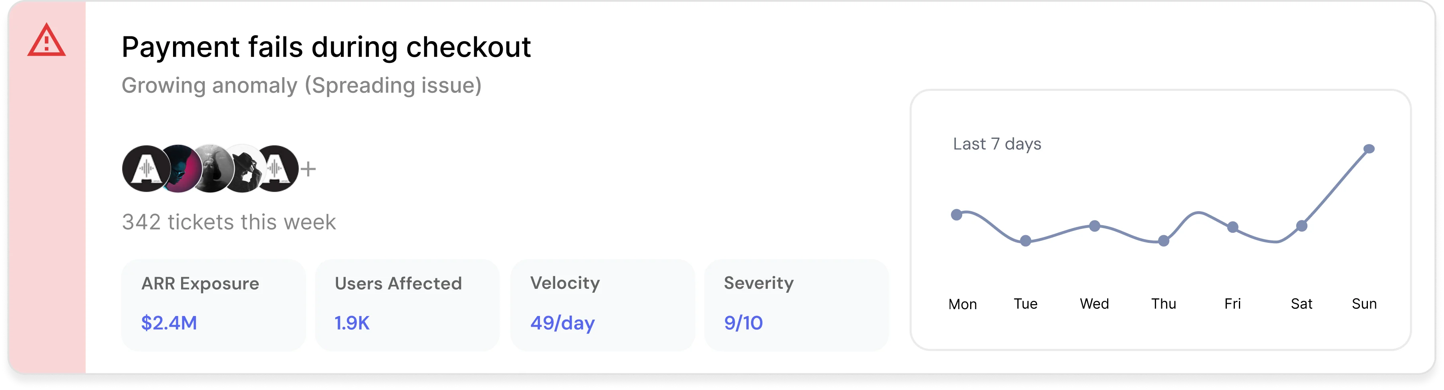1444x390 pixels.
Task: Open the ARR Exposure $2.4M card
Action: point(213,305)
